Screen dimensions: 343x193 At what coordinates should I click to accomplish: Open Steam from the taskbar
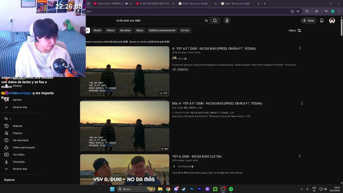coord(184,189)
